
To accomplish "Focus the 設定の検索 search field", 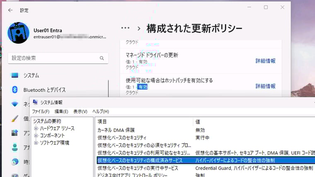I will (x=53, y=58).
